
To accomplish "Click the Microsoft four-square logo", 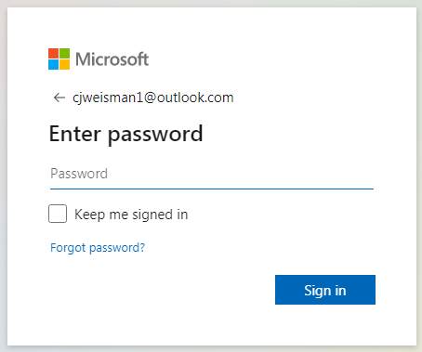I will point(59,59).
